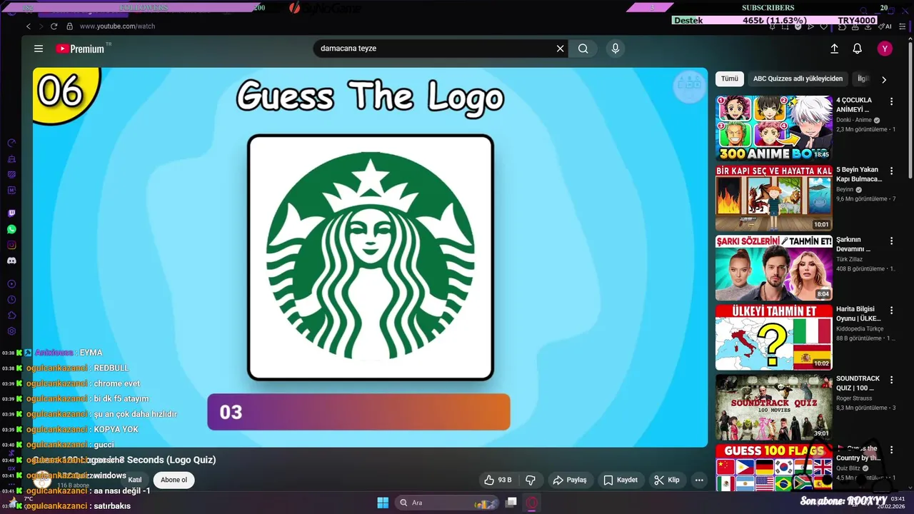
Task: Open browsing history clock in the sidebar
Action: pyautogui.click(x=11, y=300)
